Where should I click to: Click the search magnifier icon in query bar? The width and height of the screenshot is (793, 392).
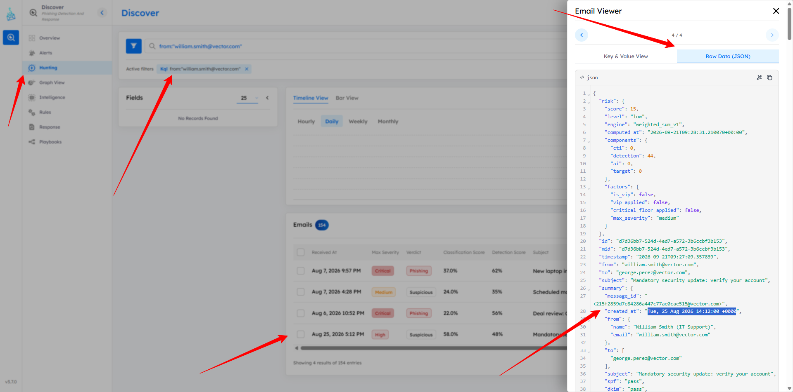tap(152, 46)
